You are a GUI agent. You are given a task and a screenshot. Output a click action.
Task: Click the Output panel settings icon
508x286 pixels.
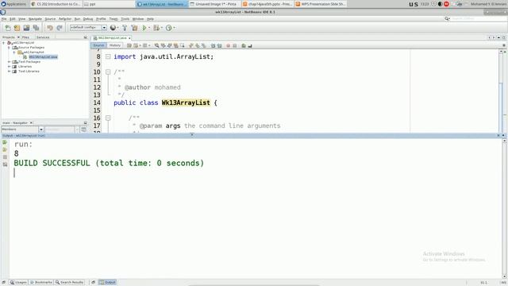pyautogui.click(x=5, y=164)
